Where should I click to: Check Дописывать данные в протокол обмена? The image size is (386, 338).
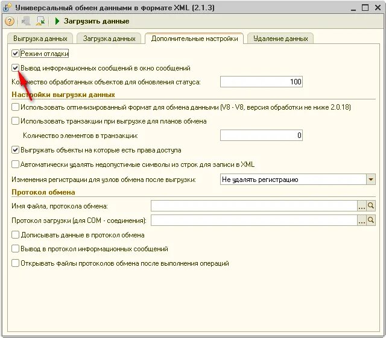(x=15, y=235)
